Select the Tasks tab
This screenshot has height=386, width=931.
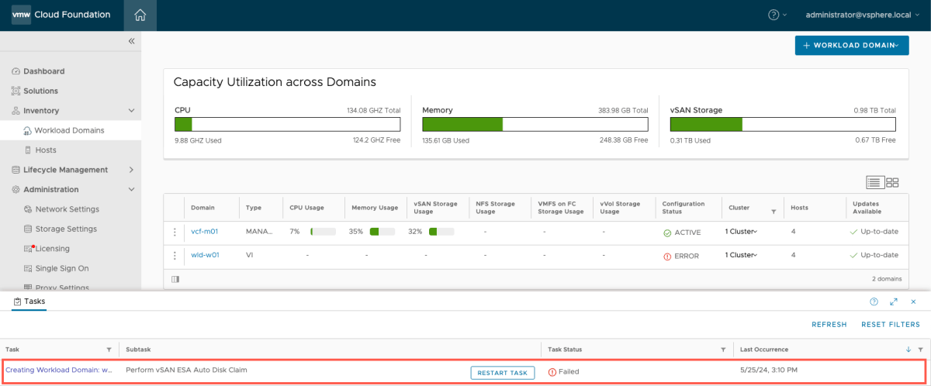[x=29, y=301]
